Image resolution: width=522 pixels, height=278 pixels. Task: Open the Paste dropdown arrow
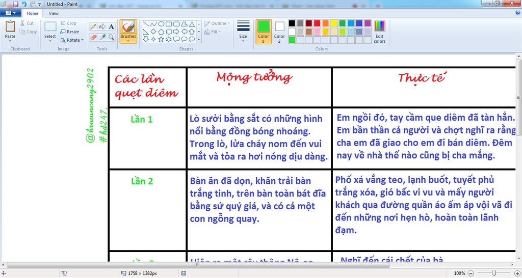(x=10, y=41)
